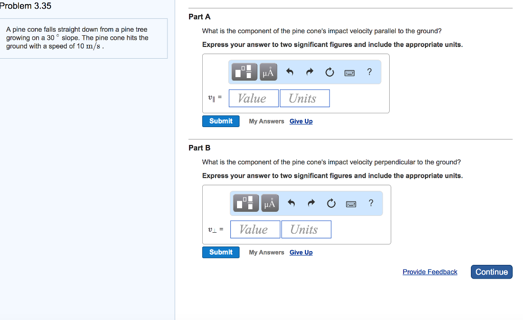Open keyboard shortcuts icon in Part B
The image size is (523, 320).
point(351,204)
